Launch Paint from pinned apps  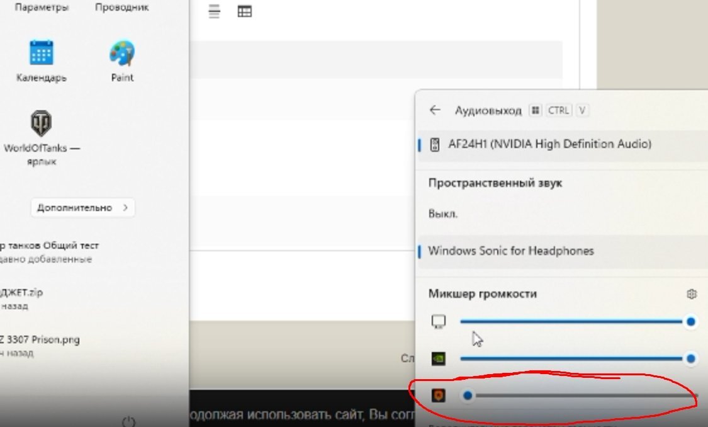pyautogui.click(x=122, y=53)
